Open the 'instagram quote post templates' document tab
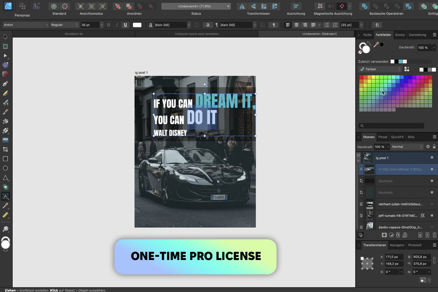The height and width of the screenshot is (292, 438). click(x=197, y=34)
